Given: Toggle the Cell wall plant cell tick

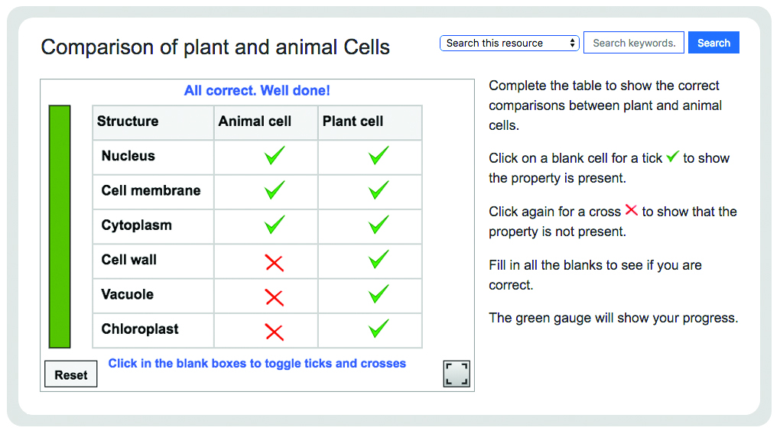Looking at the screenshot, I should coord(379,259).
